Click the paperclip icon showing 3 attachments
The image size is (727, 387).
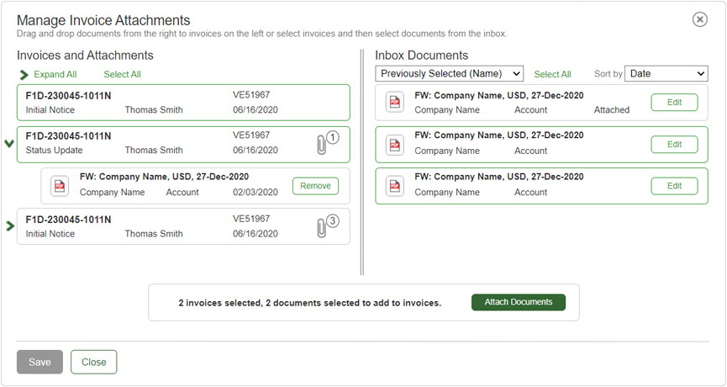(x=321, y=227)
